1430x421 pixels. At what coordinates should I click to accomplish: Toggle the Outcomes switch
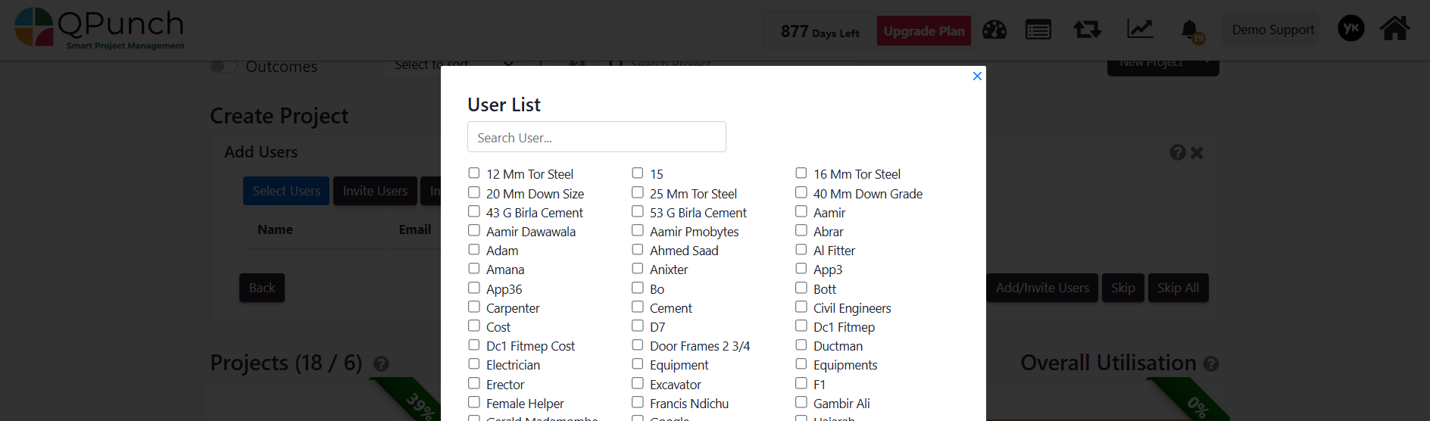tap(223, 66)
